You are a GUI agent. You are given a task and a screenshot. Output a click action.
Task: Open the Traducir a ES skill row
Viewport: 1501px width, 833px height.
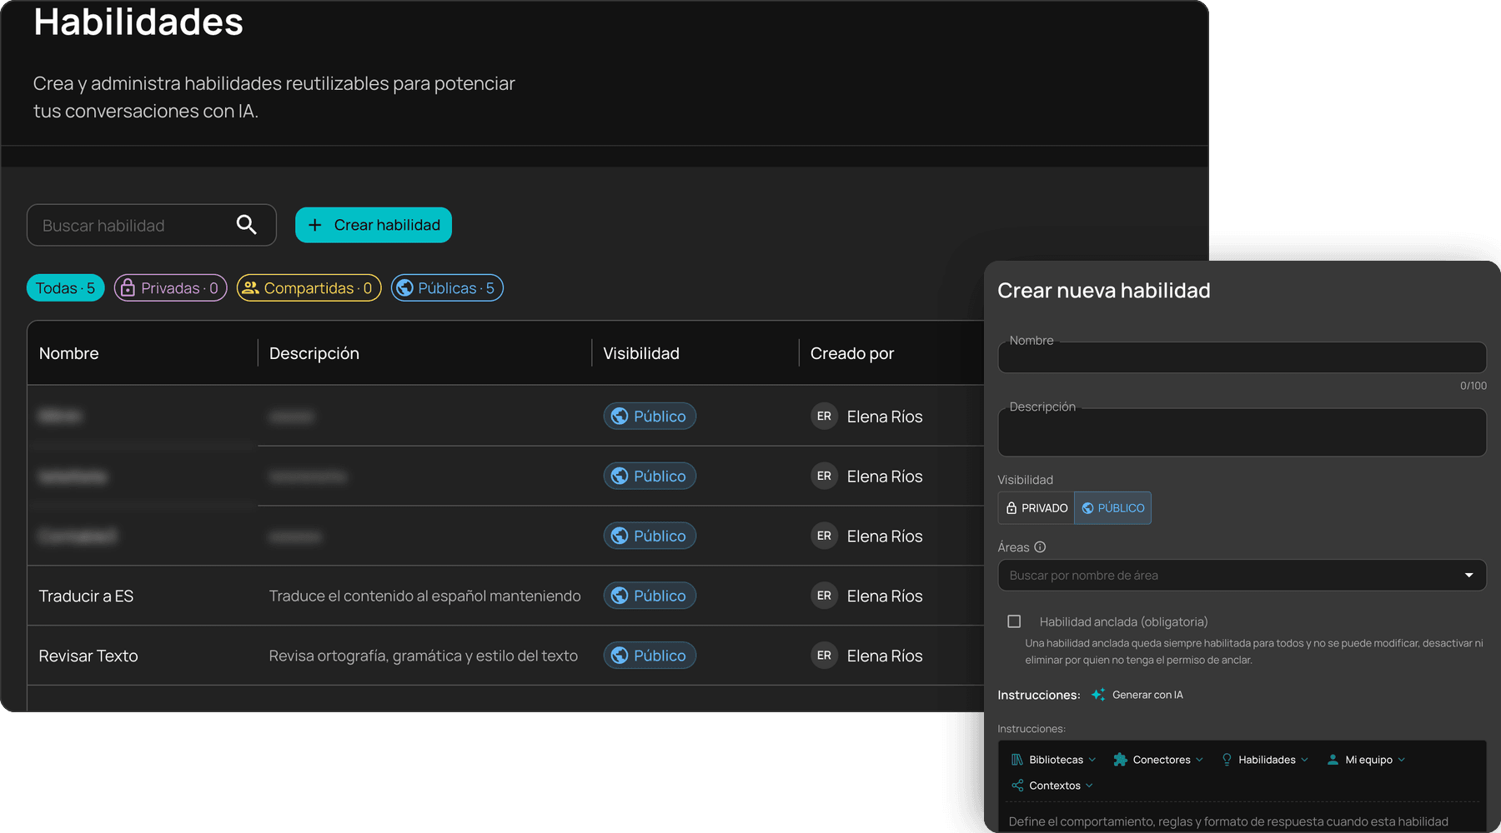point(505,596)
